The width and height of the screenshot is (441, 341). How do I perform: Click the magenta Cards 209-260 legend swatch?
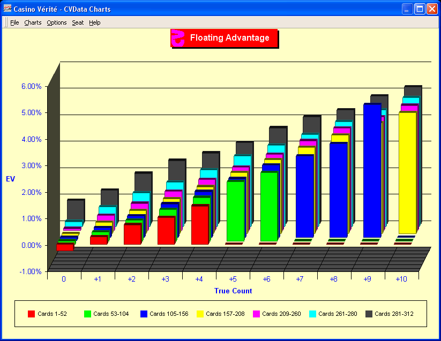coord(256,314)
